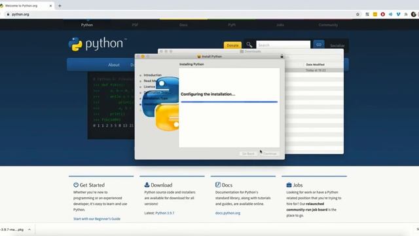The width and height of the screenshot is (419, 236).
Task: Click the Continue button in installer
Action: pyautogui.click(x=270, y=153)
